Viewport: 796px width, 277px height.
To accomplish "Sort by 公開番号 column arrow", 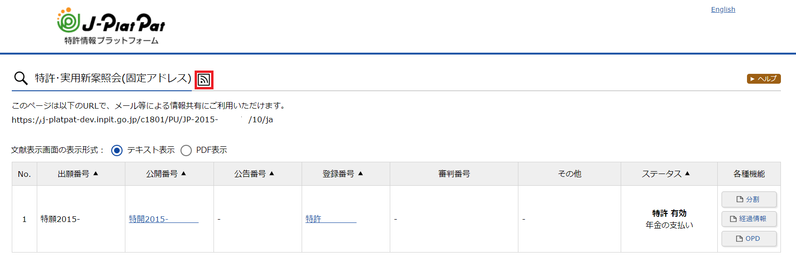I will (x=184, y=174).
